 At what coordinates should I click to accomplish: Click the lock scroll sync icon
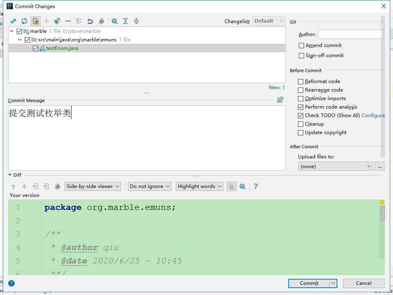click(231, 186)
